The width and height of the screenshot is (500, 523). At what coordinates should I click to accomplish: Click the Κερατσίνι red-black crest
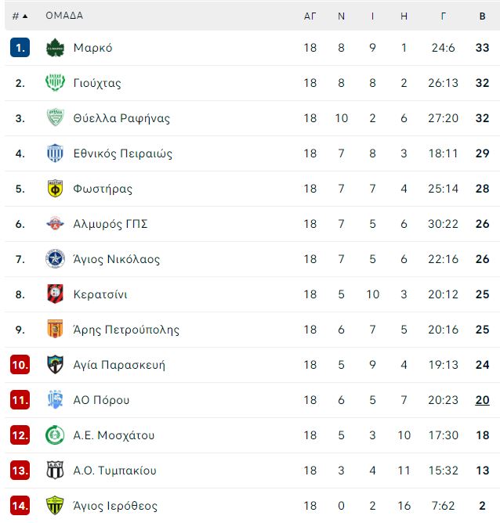(55, 294)
